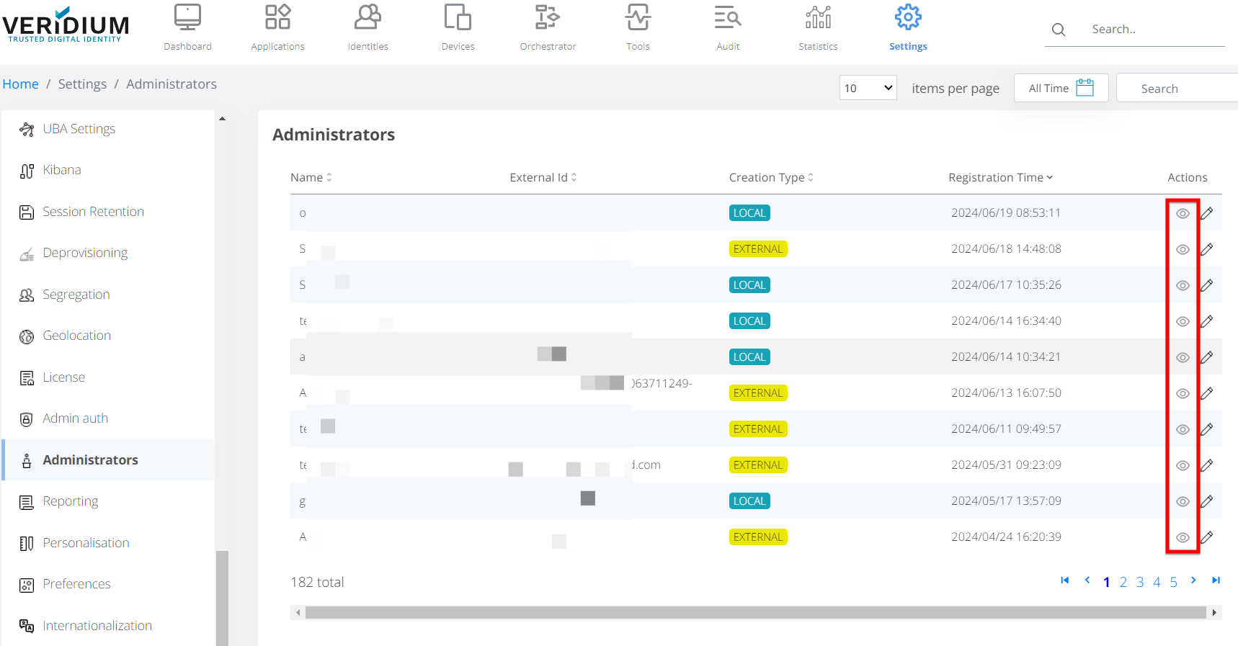Open the All Time date range picker
This screenshot has width=1238, height=646.
pyautogui.click(x=1061, y=88)
